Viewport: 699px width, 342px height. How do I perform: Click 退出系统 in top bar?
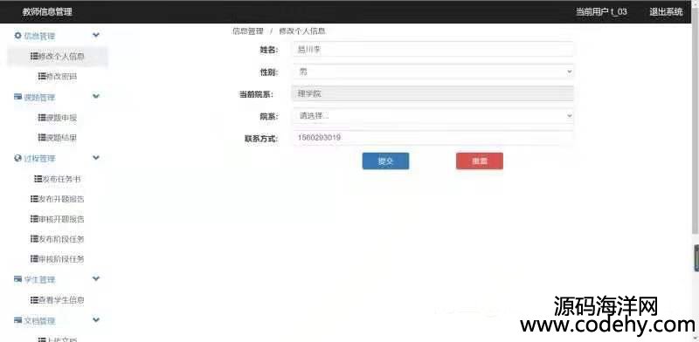[666, 11]
